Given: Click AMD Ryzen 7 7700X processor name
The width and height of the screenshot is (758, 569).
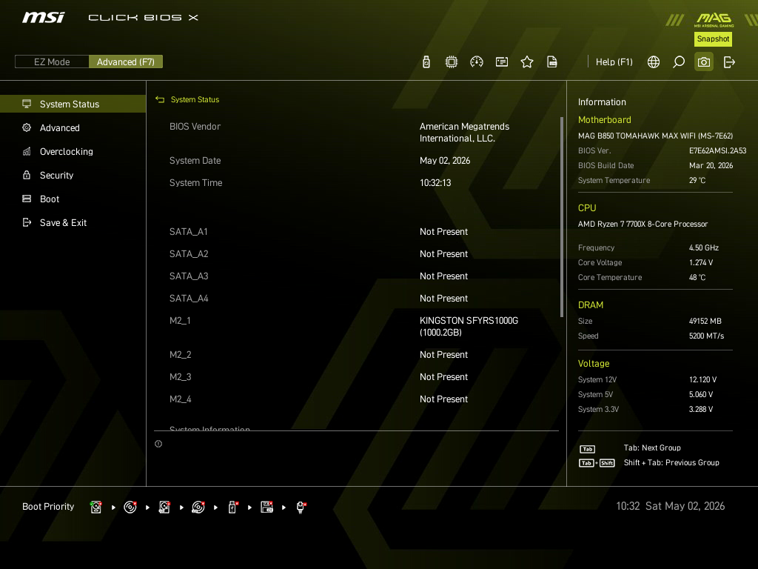Looking at the screenshot, I should point(643,224).
